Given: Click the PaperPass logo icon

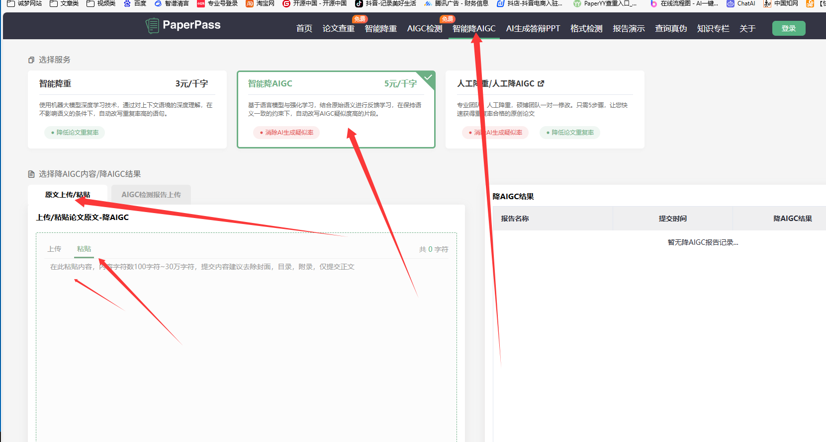Looking at the screenshot, I should coord(152,25).
